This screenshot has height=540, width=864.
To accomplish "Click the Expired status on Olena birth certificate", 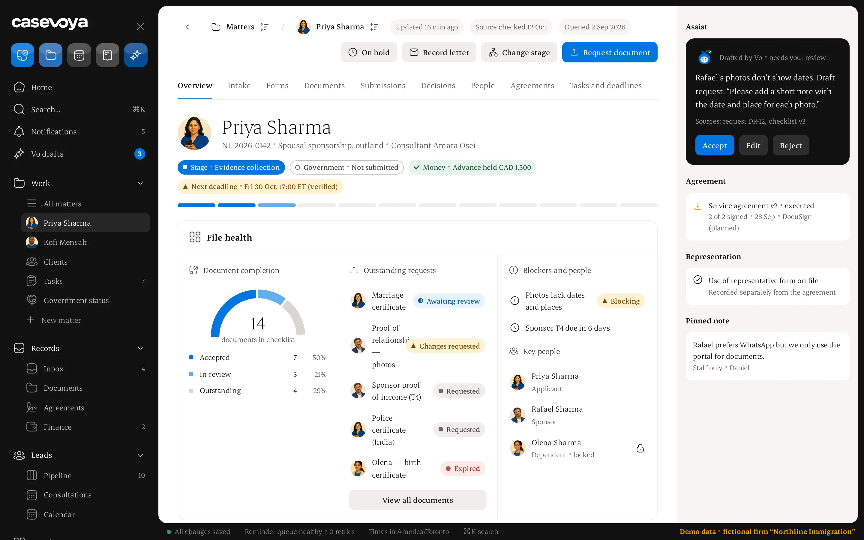I will 463,469.
